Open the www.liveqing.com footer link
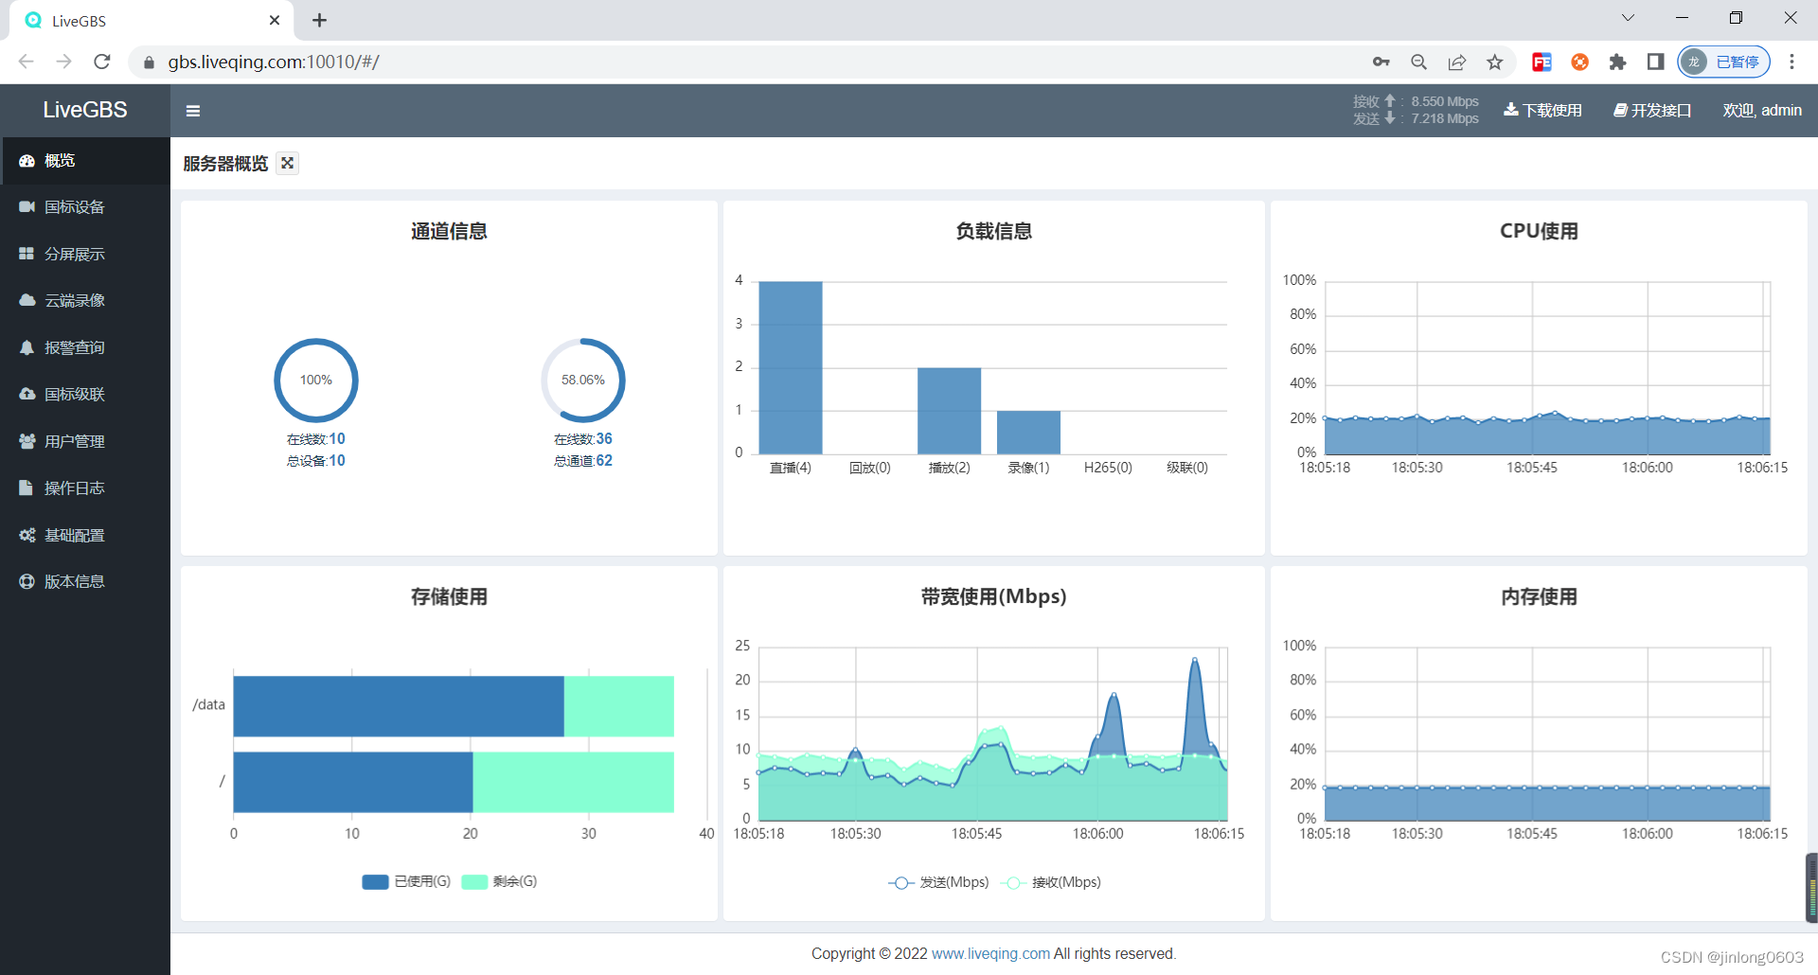The width and height of the screenshot is (1818, 975). click(990, 953)
